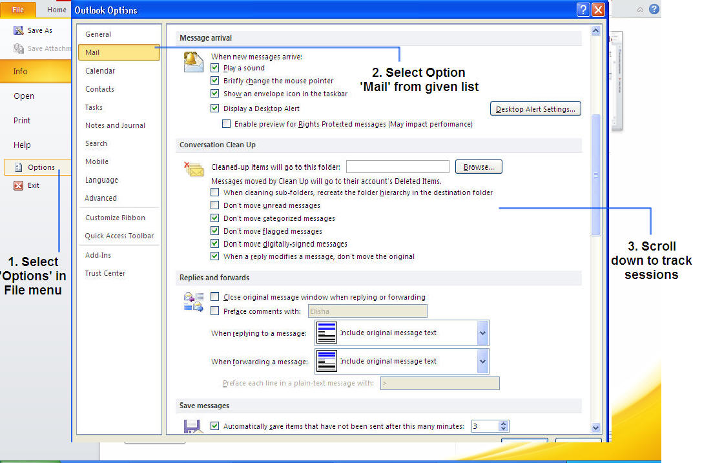Click the vertical scrollbar thumb

(x=595, y=175)
